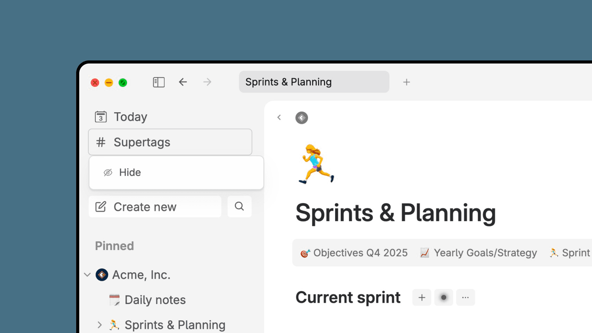Add item to Current sprint with plus
This screenshot has height=333, width=592.
tap(422, 297)
